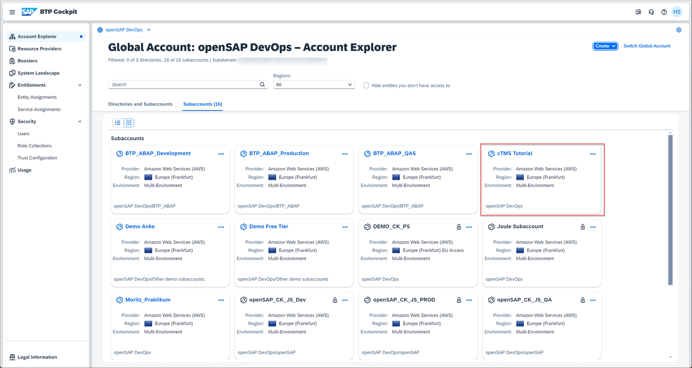Open Users under Security

pyautogui.click(x=24, y=134)
